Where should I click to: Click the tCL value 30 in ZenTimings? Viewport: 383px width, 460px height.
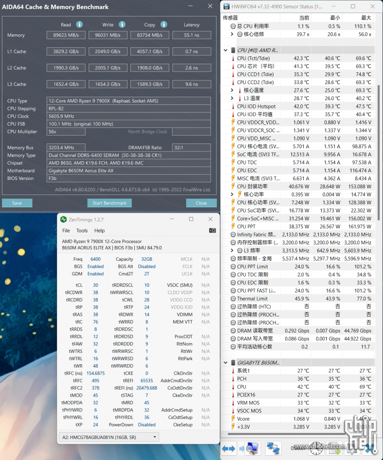click(95, 285)
